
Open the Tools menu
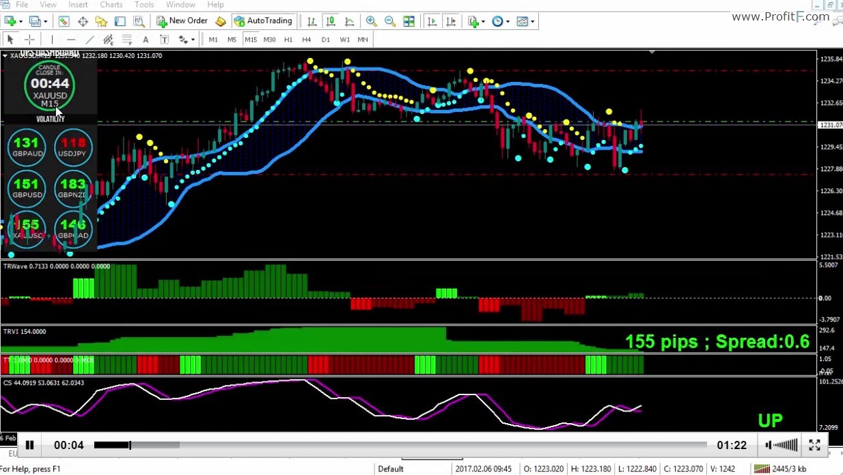click(144, 5)
